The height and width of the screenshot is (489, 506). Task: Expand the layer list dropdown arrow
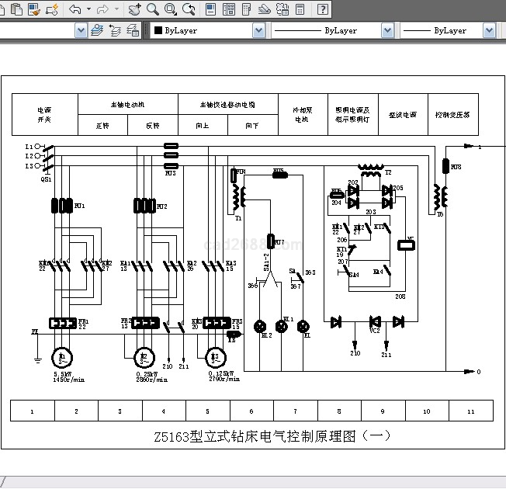[81, 30]
